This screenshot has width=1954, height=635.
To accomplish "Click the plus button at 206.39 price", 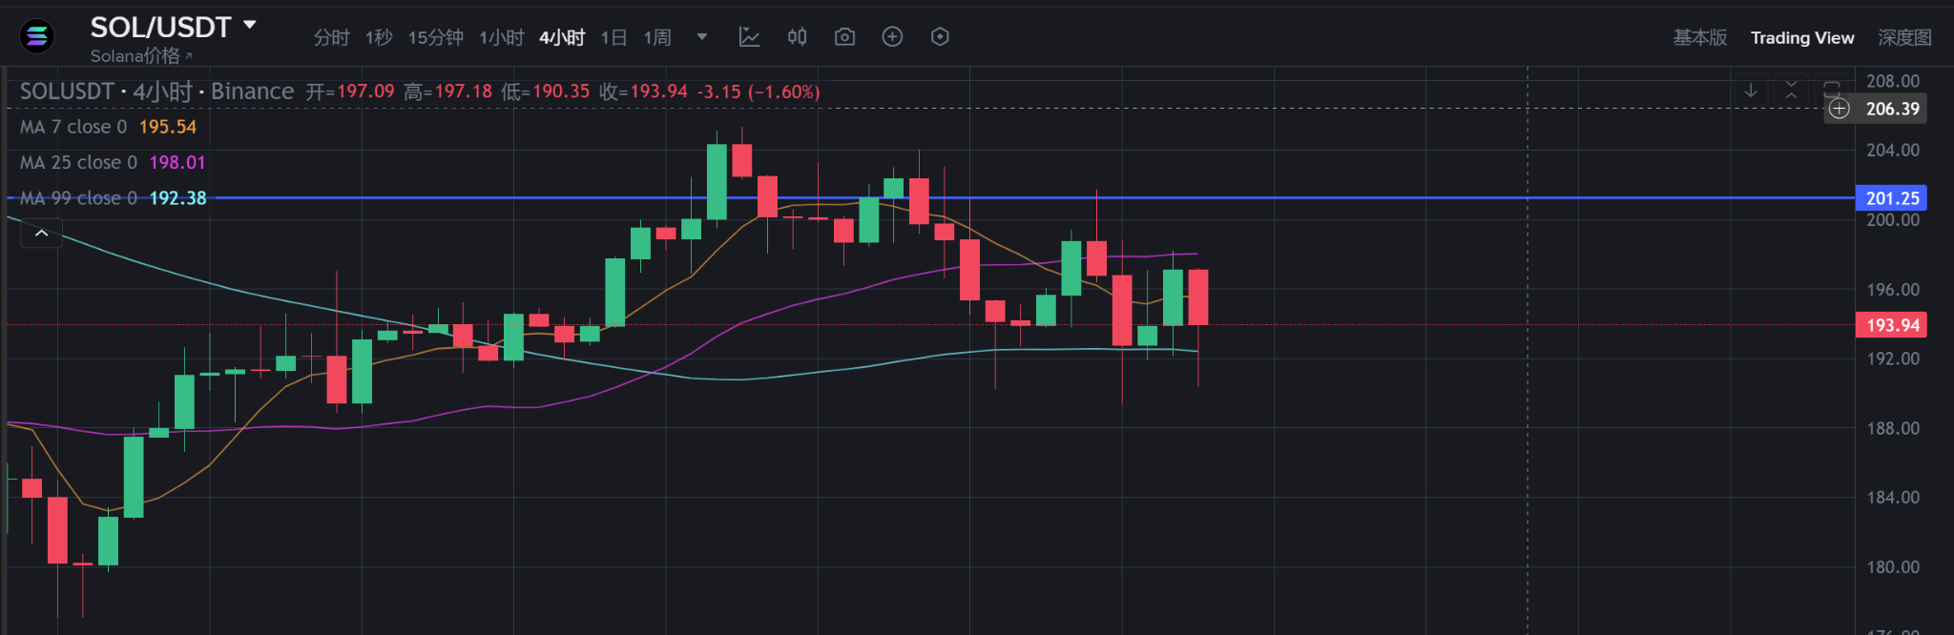I will 1840,109.
